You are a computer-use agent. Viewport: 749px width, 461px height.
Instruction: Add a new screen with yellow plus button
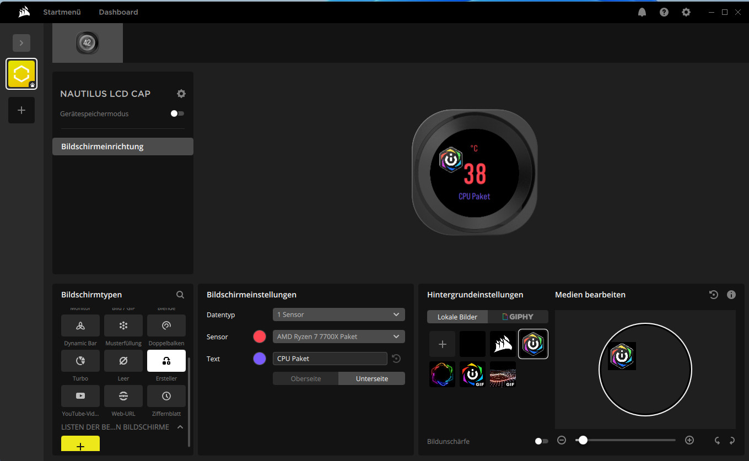coord(80,445)
